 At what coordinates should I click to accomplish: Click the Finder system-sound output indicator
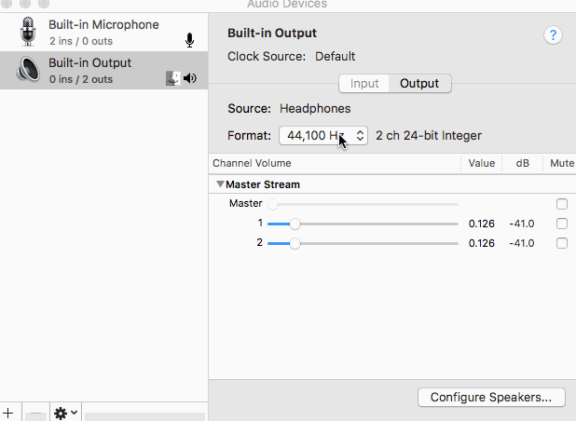[x=172, y=78]
